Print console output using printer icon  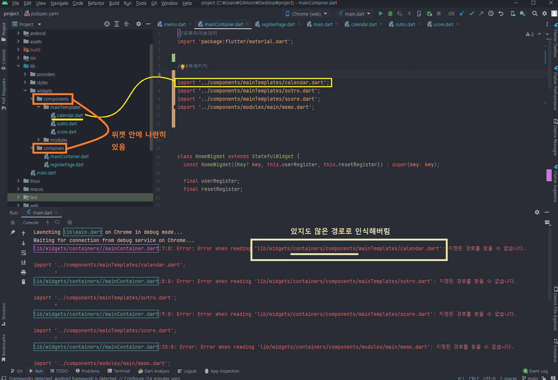tap(23, 272)
